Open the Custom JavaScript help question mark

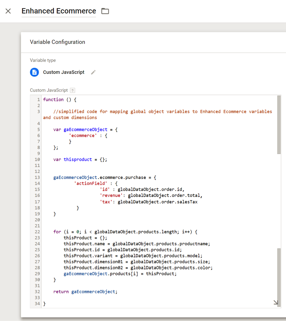[x=72, y=90]
